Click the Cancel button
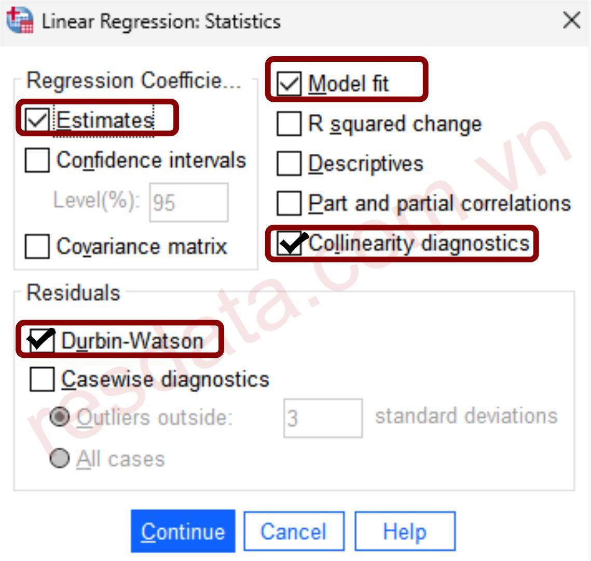 click(x=294, y=531)
